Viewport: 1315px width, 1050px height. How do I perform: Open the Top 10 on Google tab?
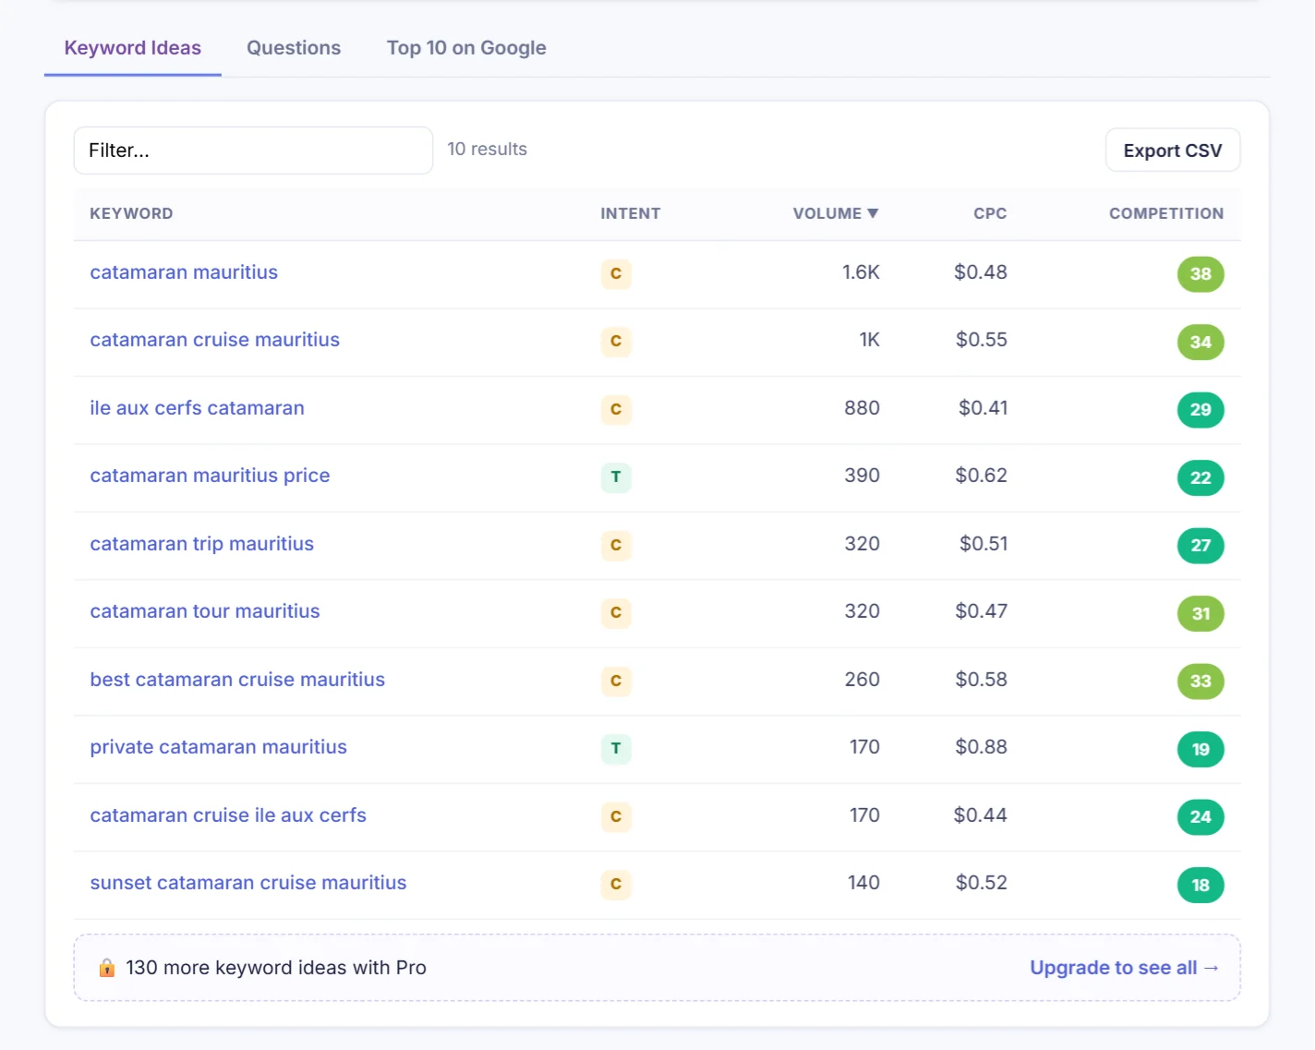(466, 48)
